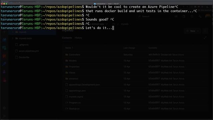The height and width of the screenshot is (120, 213).
Task: Collapse the myweb folder in tree
Action: [x=13, y=32]
